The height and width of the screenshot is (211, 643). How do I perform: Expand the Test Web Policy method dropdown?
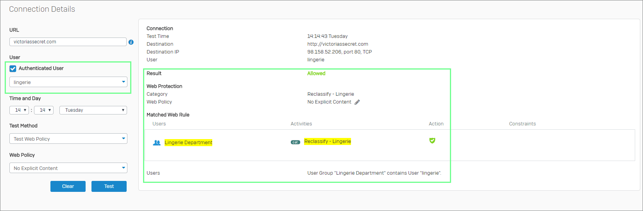click(68, 139)
